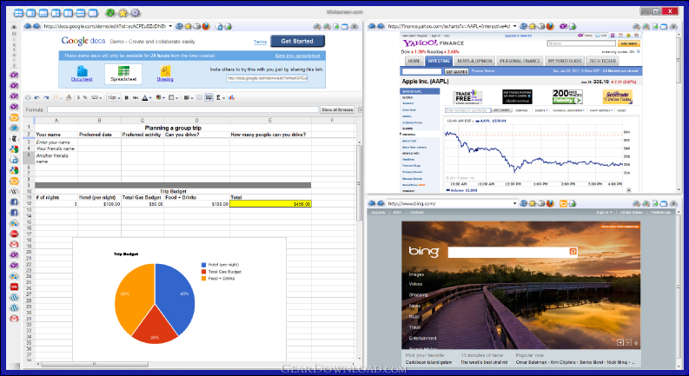This screenshot has height=376, width=689.
Task: Click the print icon in the spreadsheet toolbar
Action: [x=28, y=97]
